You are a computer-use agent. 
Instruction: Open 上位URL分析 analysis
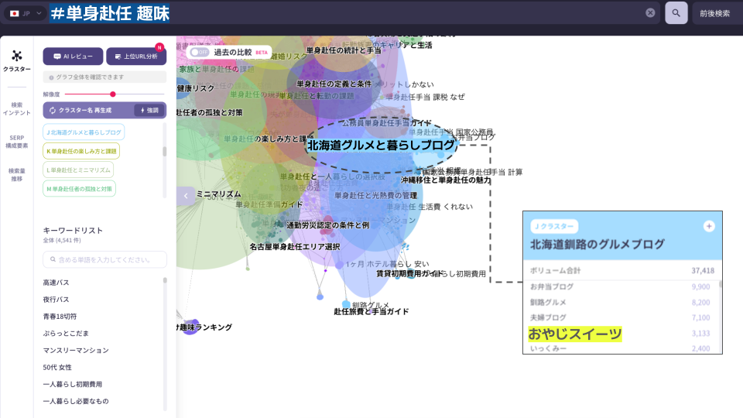(x=136, y=57)
